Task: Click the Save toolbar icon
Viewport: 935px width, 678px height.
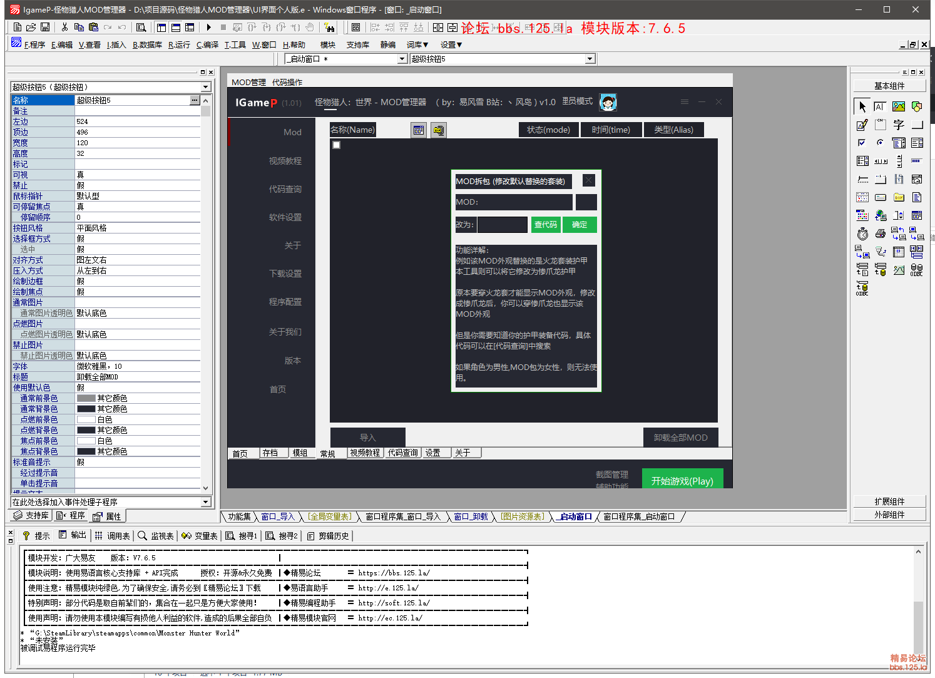Action: pyautogui.click(x=45, y=28)
